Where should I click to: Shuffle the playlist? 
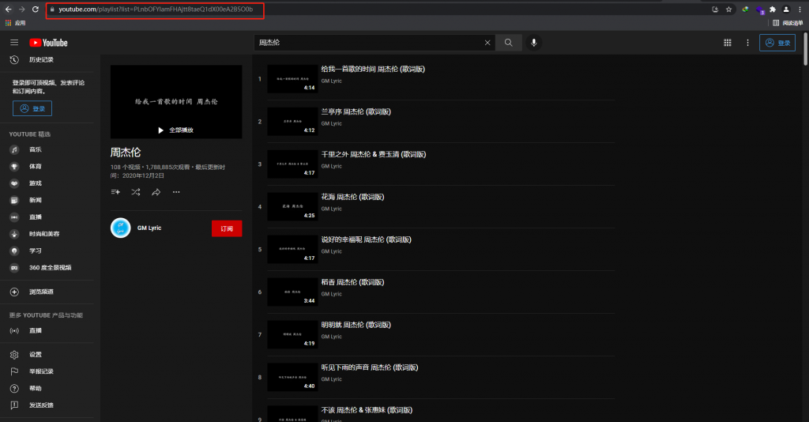(x=136, y=192)
